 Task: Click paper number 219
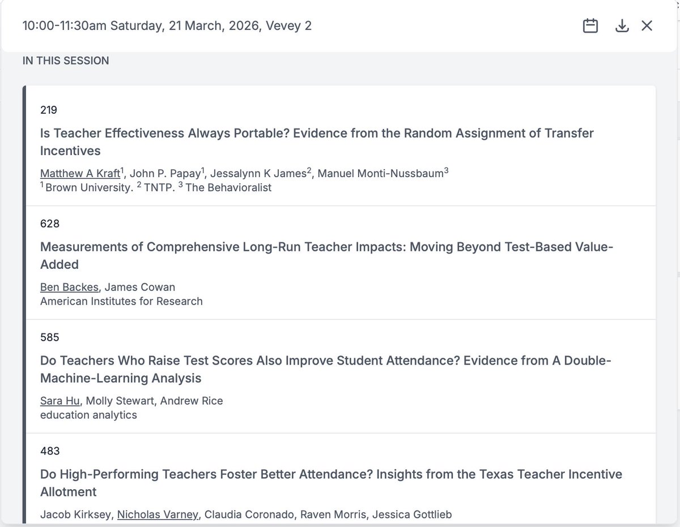[49, 110]
